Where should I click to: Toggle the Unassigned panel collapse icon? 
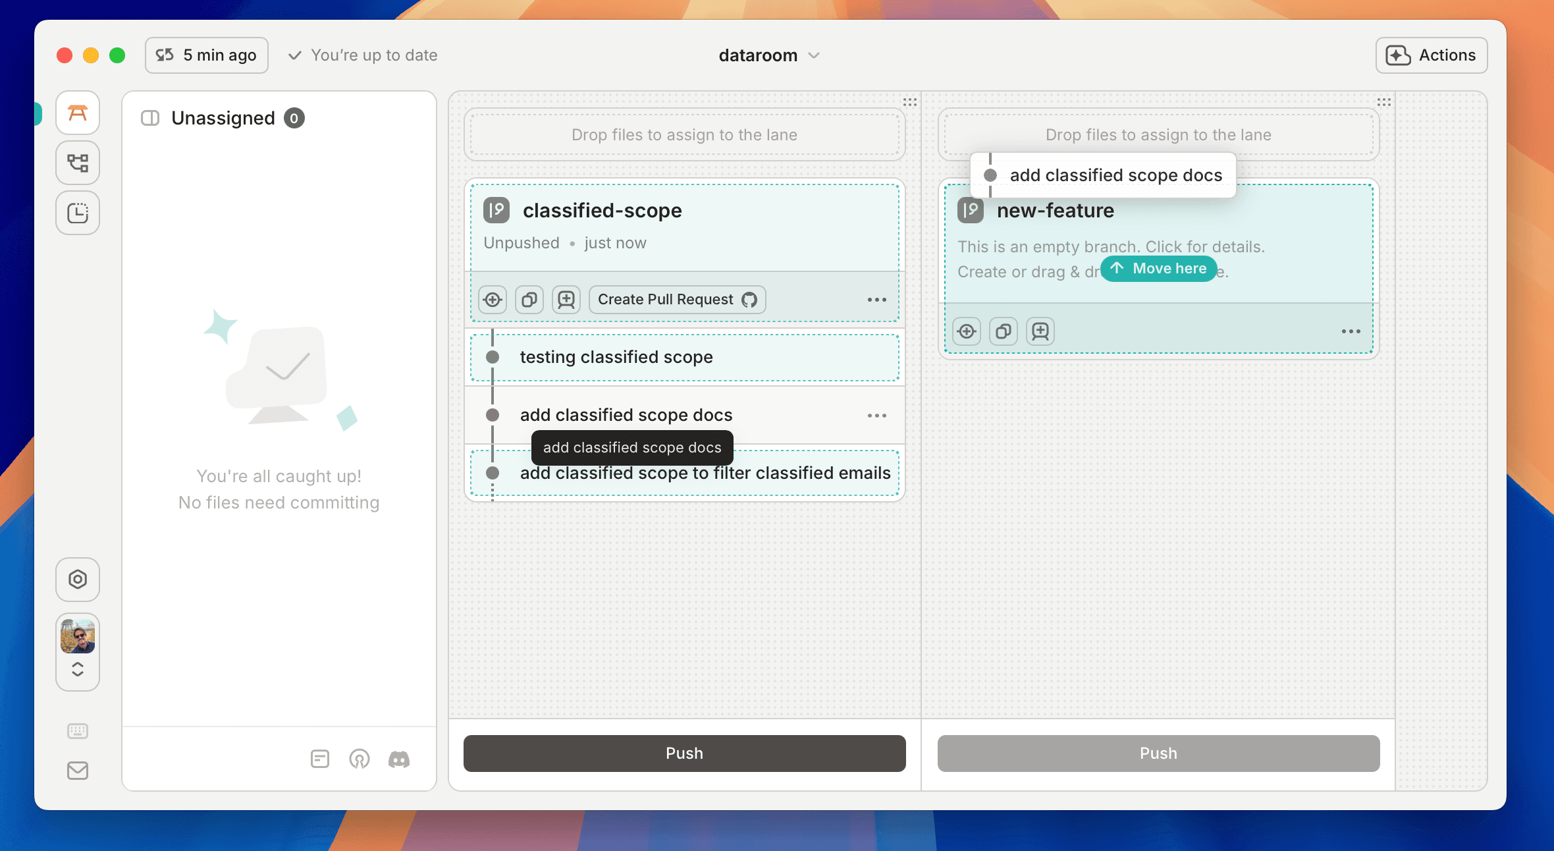150,119
